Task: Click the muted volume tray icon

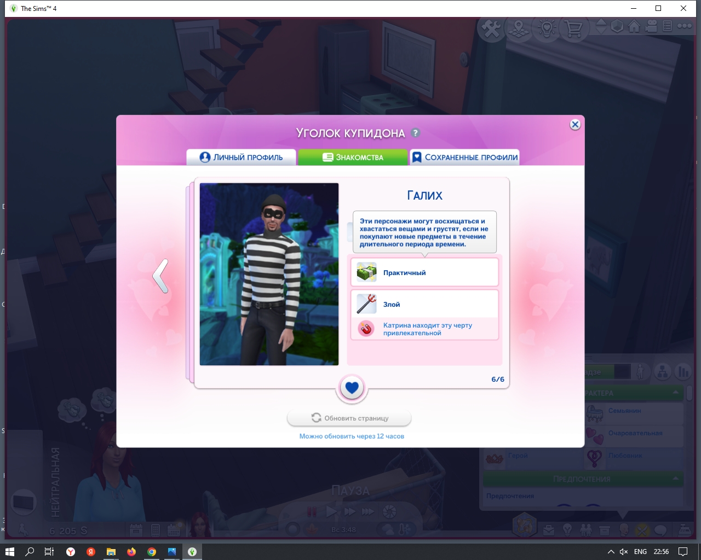Action: point(624,552)
